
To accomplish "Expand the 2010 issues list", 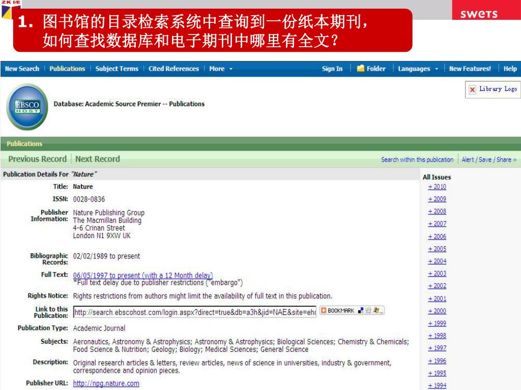I will tap(437, 187).
